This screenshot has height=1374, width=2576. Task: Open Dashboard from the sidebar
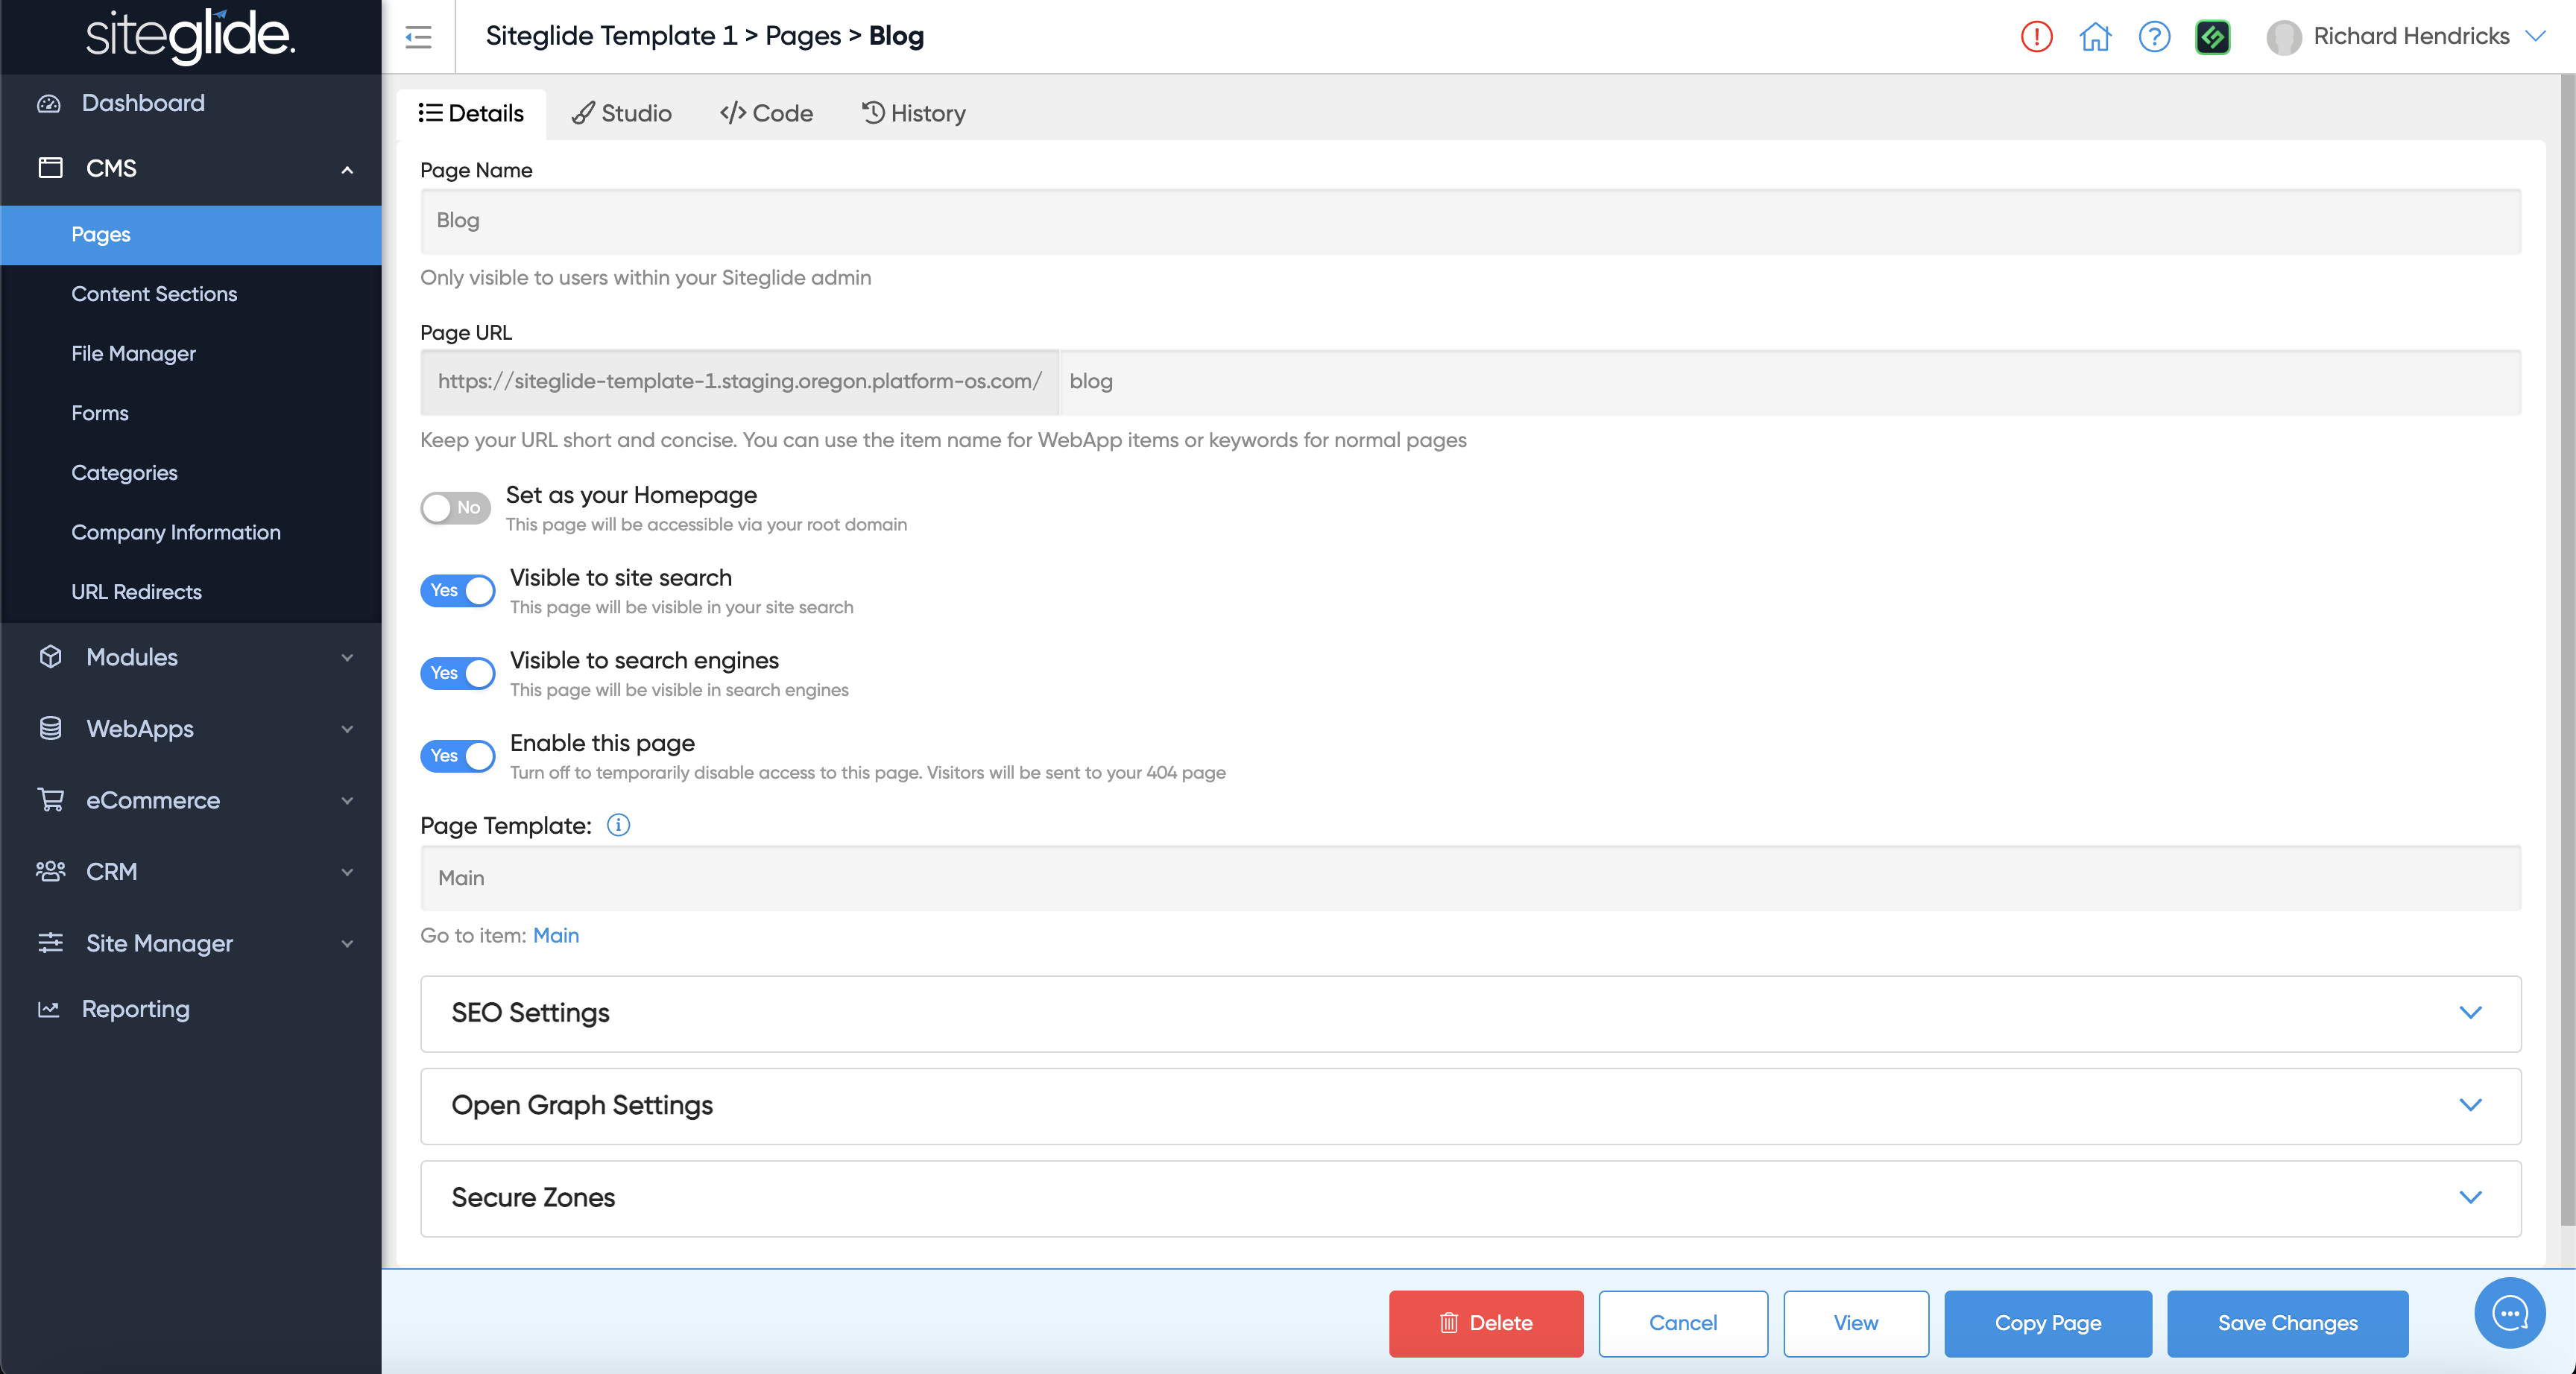pyautogui.click(x=143, y=103)
